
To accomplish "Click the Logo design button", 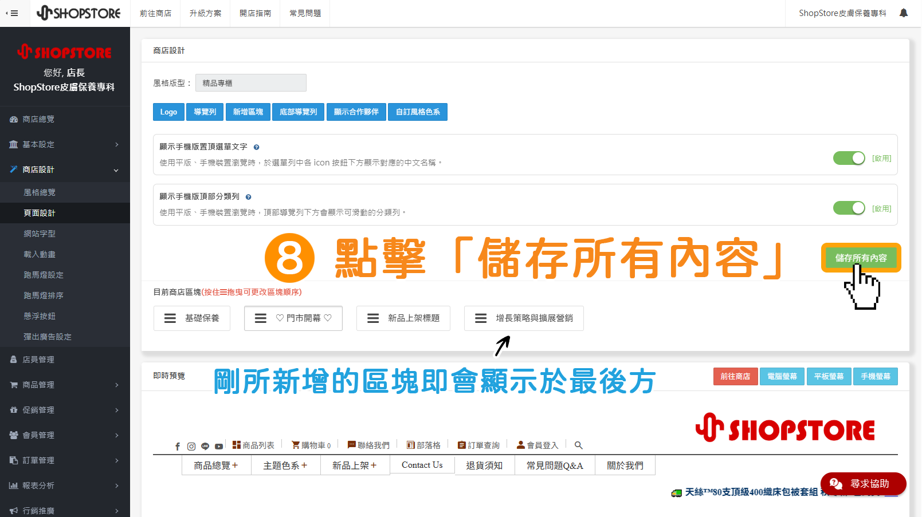I will pyautogui.click(x=168, y=112).
